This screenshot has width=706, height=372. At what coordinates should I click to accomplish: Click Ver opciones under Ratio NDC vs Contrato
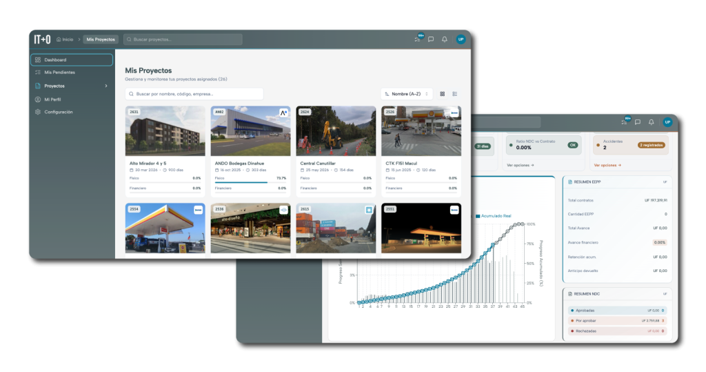(520, 166)
